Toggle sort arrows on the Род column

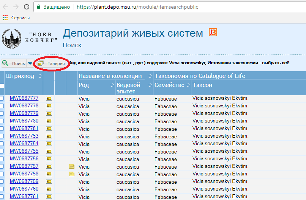click(x=112, y=85)
